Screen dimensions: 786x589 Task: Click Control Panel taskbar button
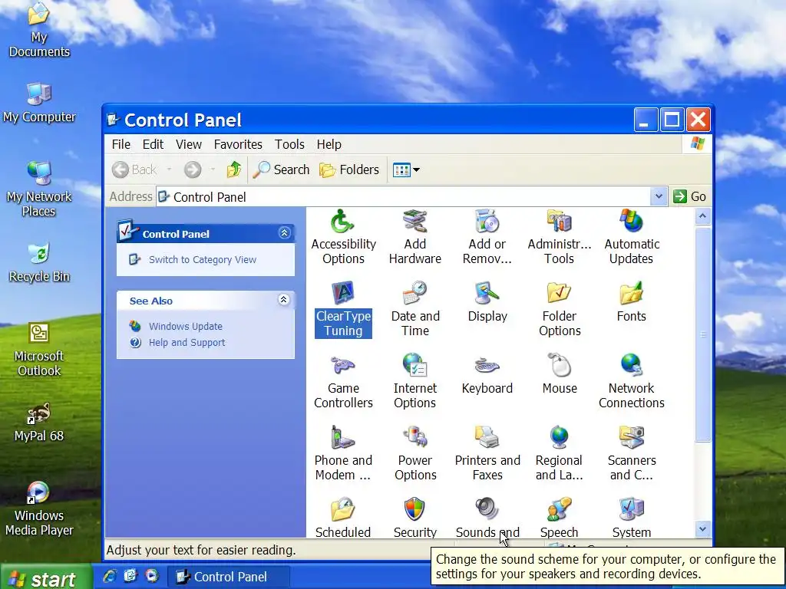coord(229,577)
